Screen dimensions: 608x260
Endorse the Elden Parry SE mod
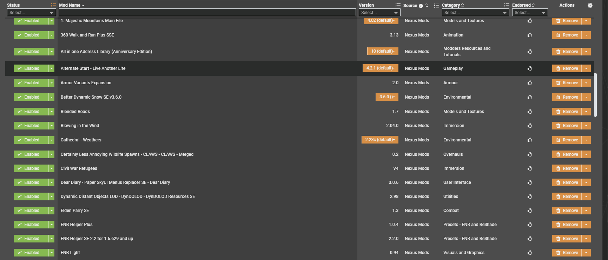pos(529,211)
